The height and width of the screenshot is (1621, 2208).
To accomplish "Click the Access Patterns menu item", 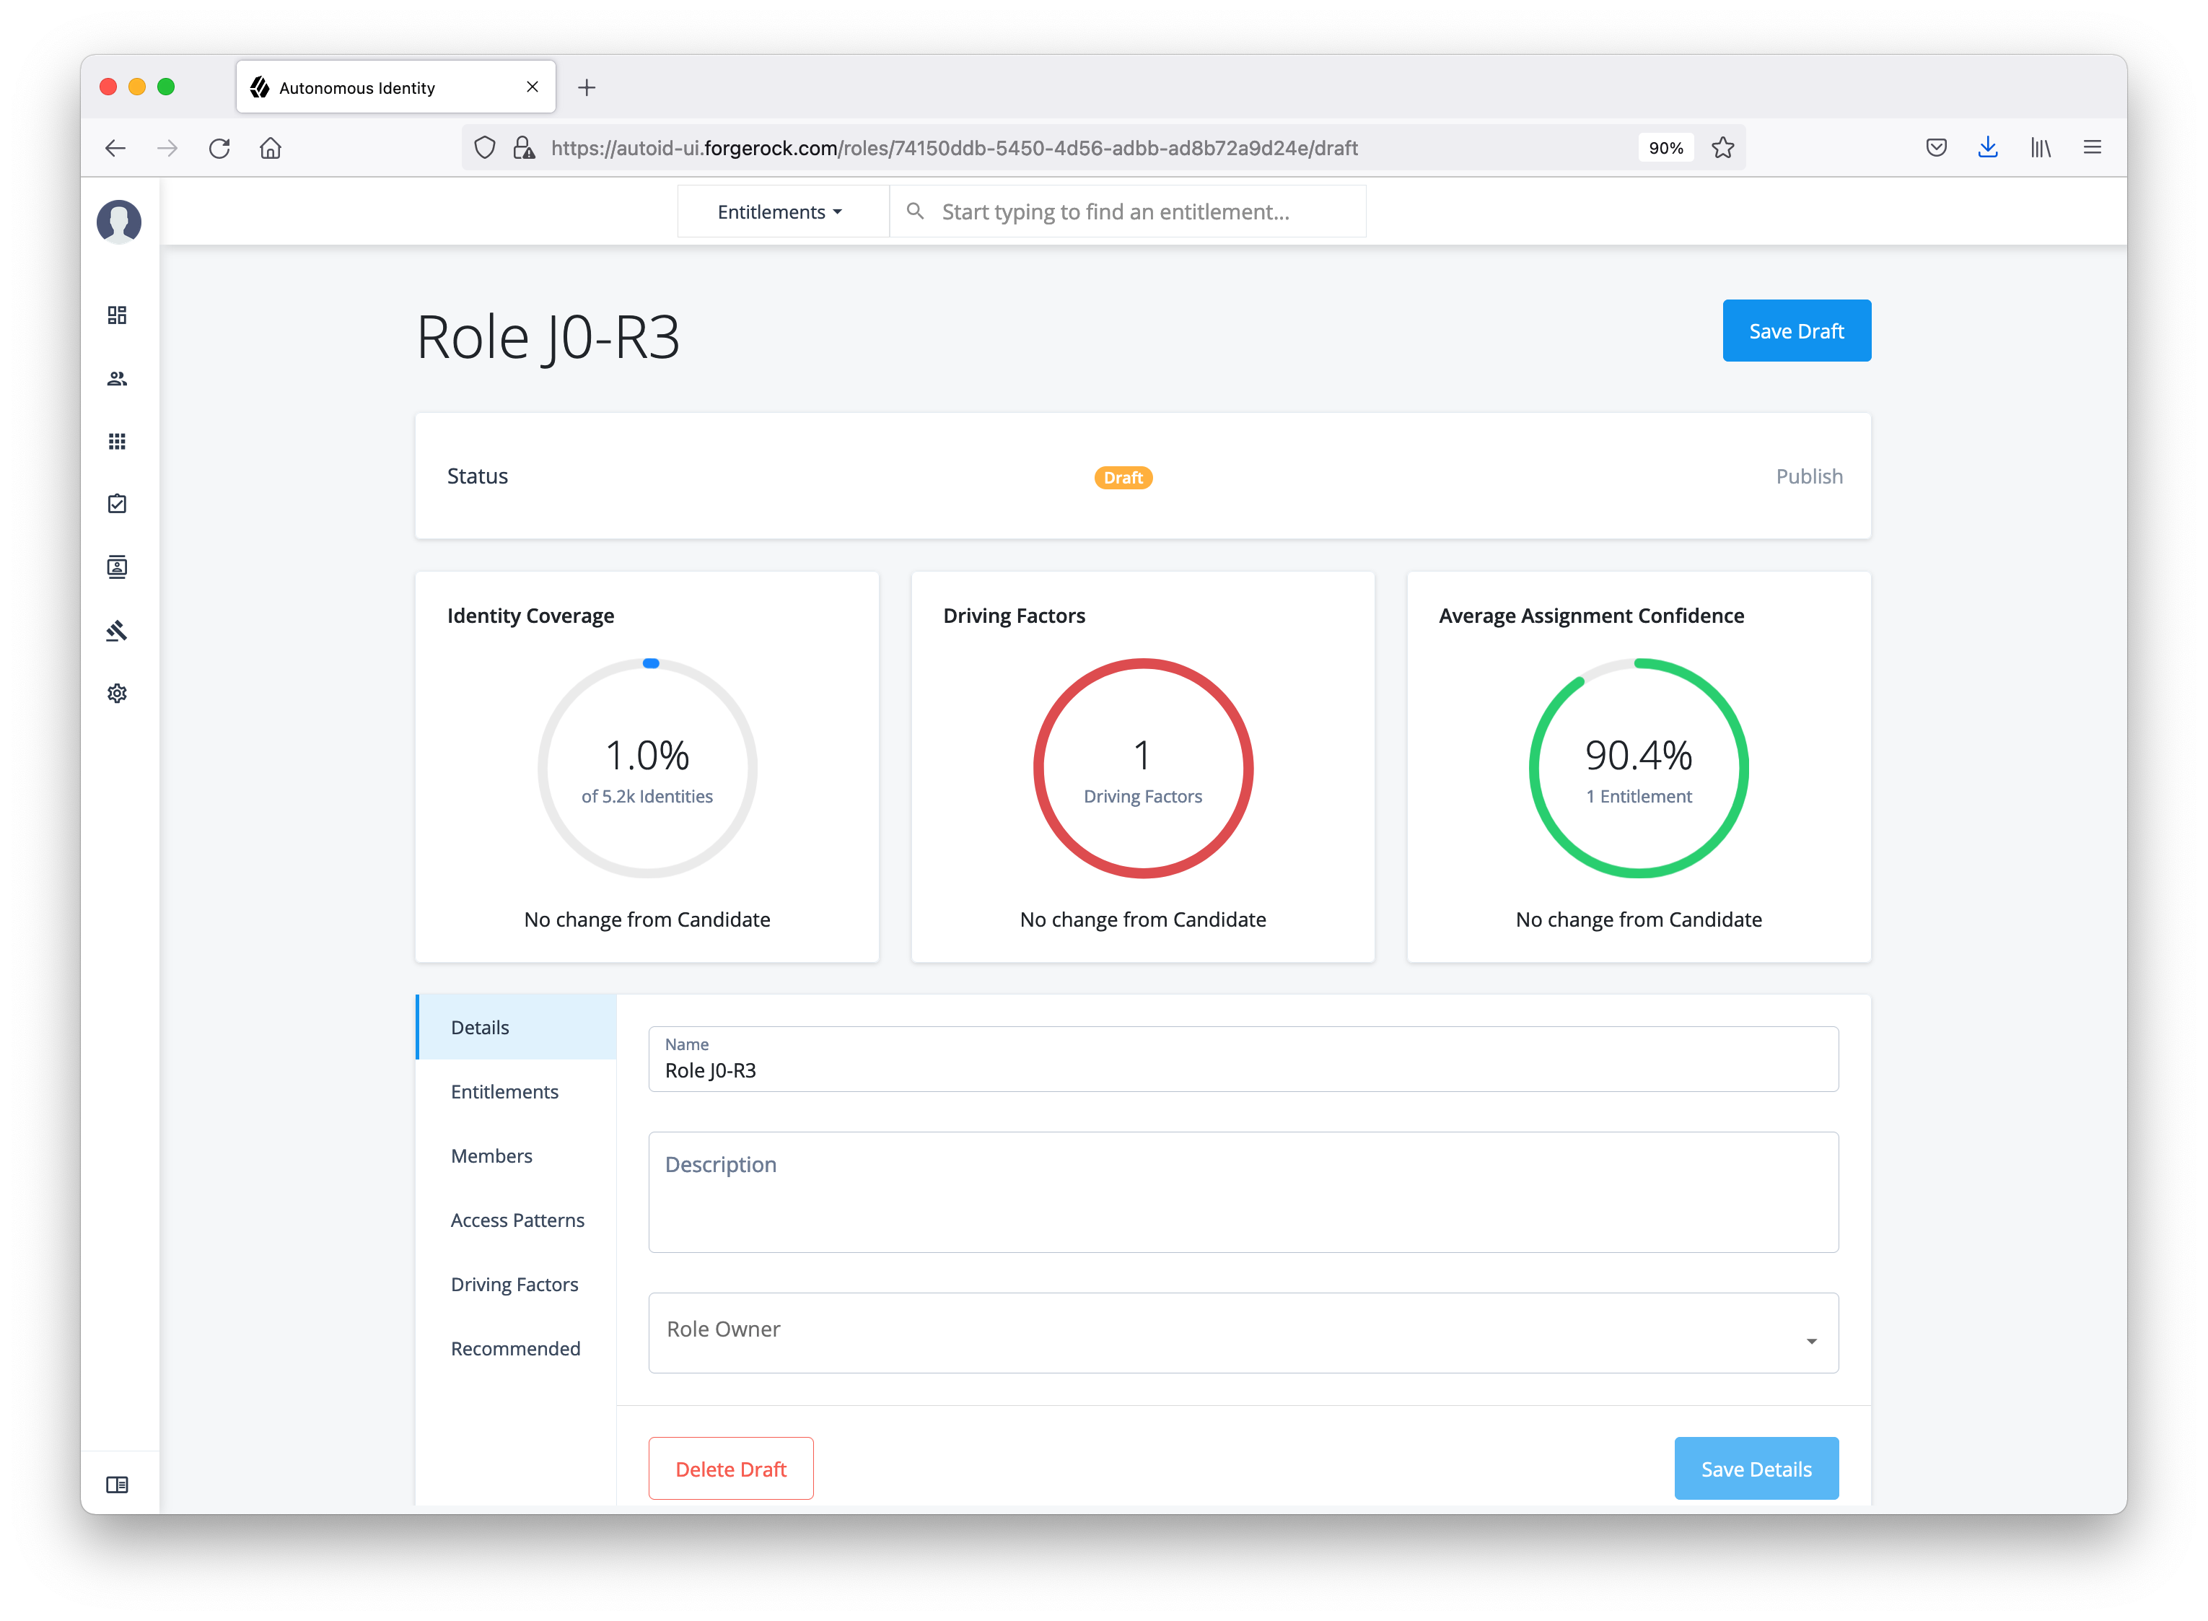I will (514, 1220).
